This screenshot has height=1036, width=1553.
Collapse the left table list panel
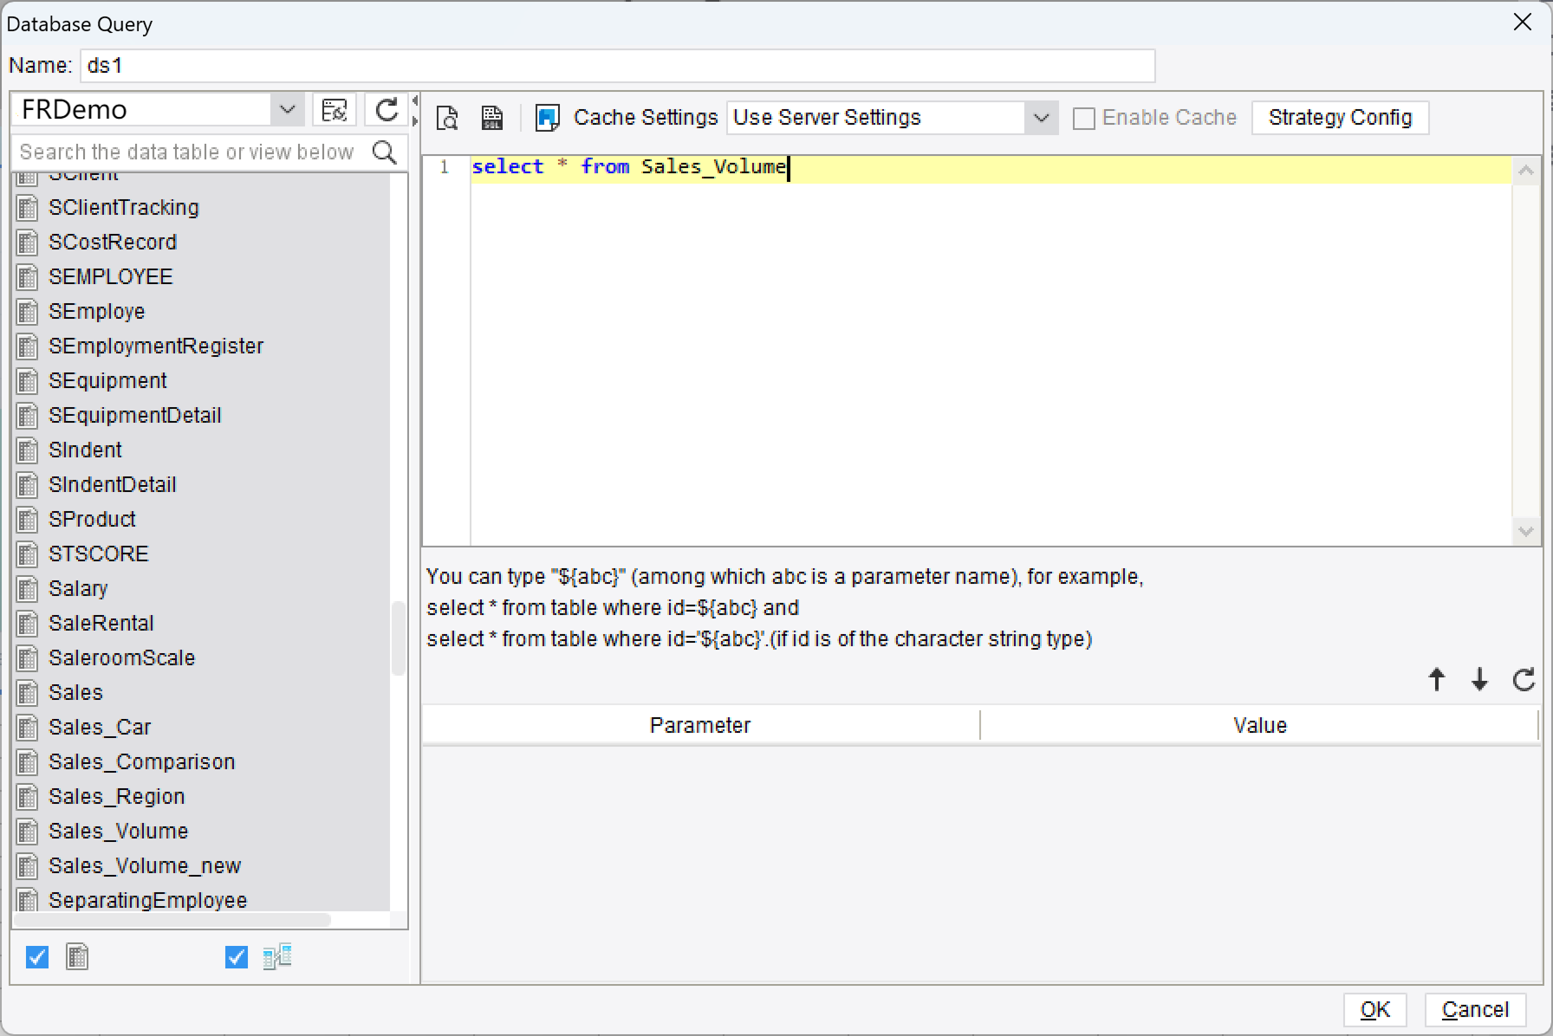pyautogui.click(x=415, y=100)
